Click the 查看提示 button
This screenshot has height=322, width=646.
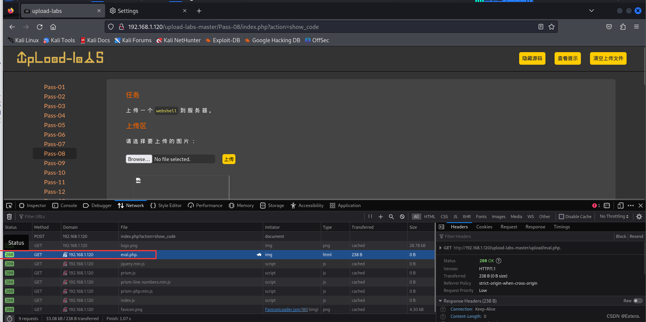[568, 58]
